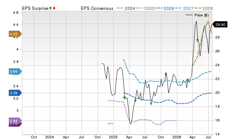This screenshot has height=139, width=234.
Task: Click the 4.4 label on the EPS axis
Action: [15, 25]
